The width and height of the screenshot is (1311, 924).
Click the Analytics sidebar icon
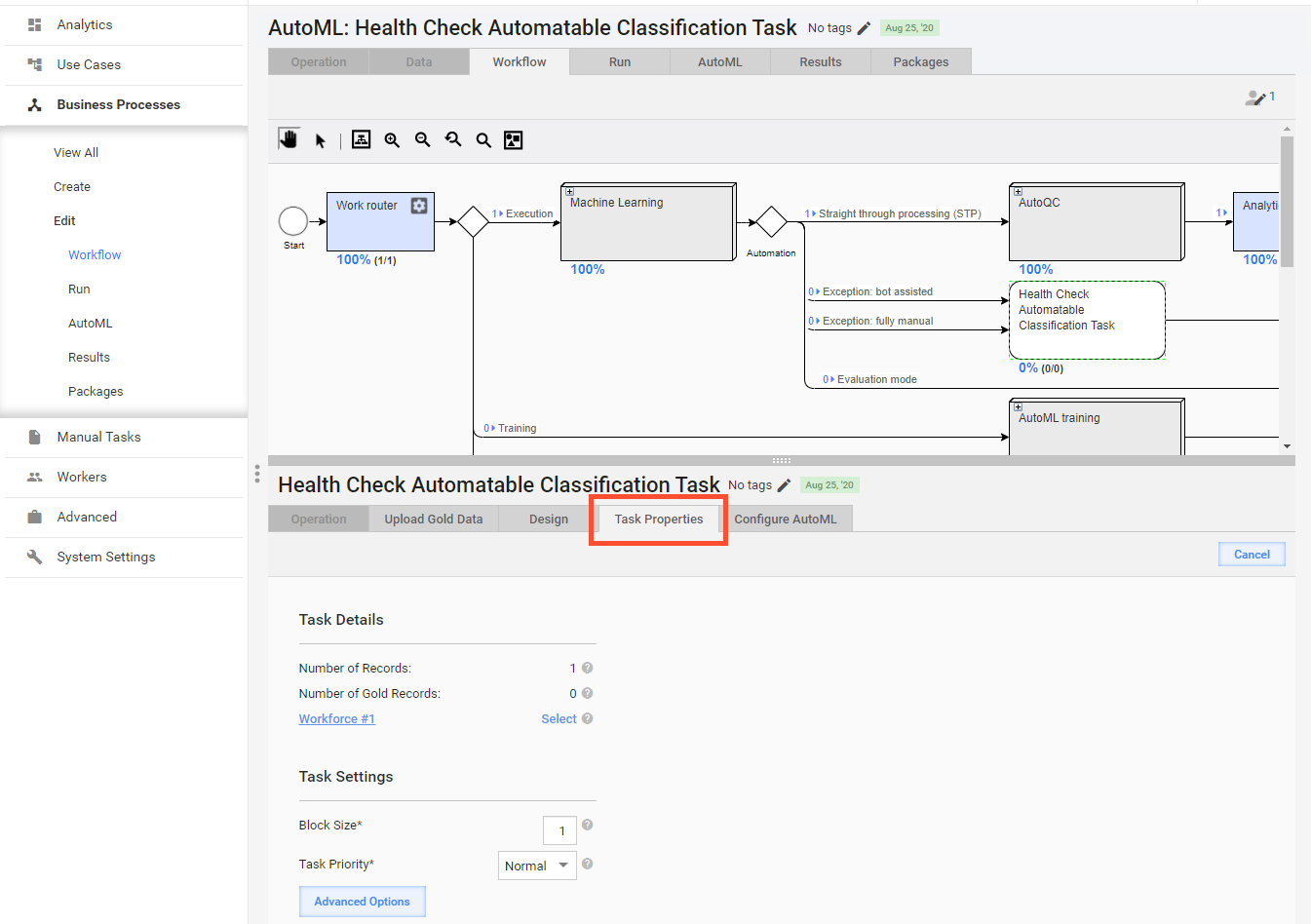[x=35, y=24]
